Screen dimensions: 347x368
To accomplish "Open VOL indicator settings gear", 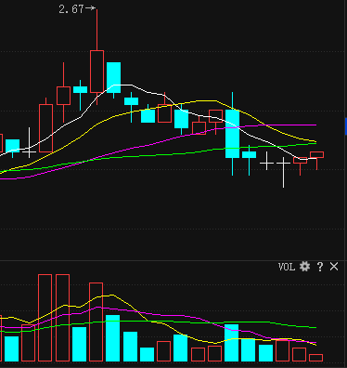I will pyautogui.click(x=304, y=267).
